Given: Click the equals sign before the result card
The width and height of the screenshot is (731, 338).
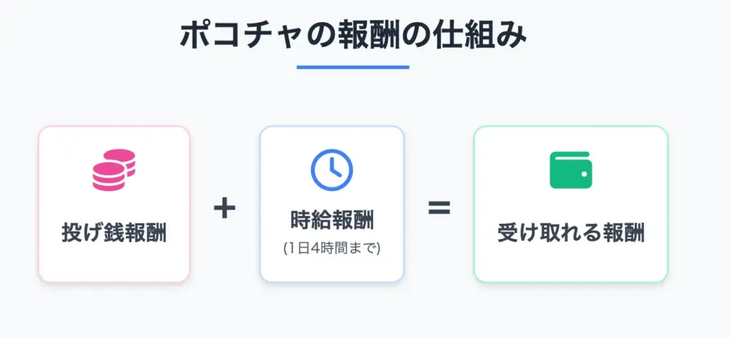Looking at the screenshot, I should (x=438, y=208).
